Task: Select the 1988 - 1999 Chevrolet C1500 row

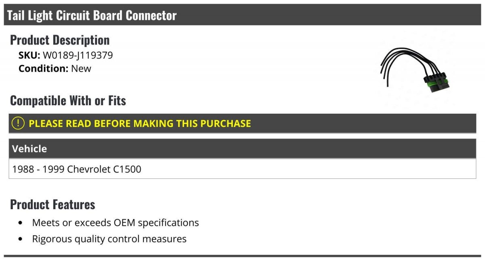Action: tap(242, 169)
